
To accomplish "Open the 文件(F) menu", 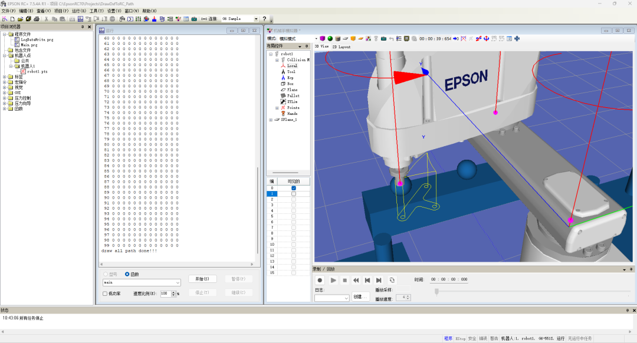I will click(8, 11).
